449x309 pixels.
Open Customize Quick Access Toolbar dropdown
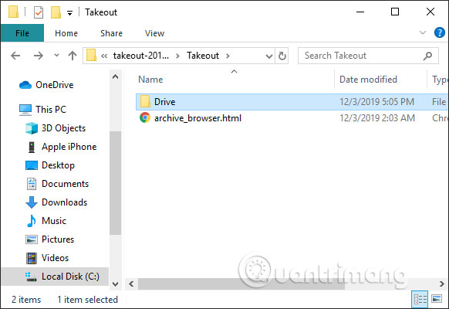(69, 13)
